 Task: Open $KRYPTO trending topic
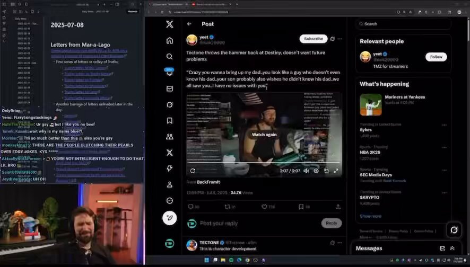pos(370,198)
